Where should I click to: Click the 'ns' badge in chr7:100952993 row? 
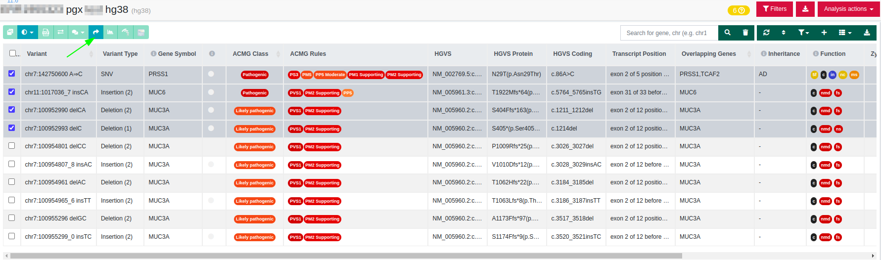pos(838,129)
